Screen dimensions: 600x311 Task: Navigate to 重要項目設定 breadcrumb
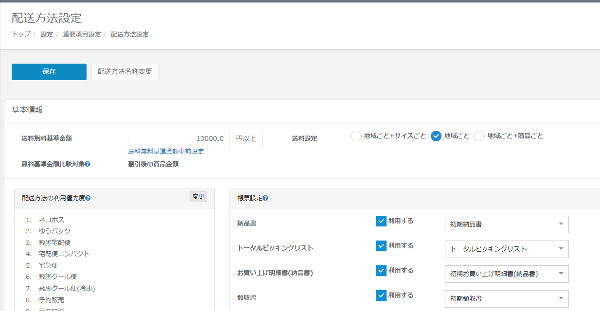coord(82,35)
